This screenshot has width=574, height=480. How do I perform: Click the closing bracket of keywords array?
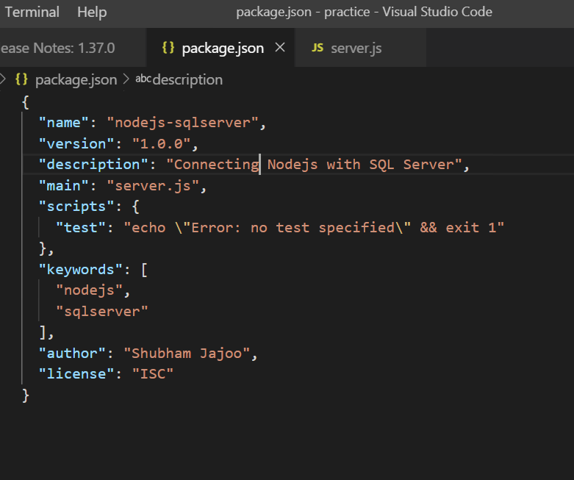tap(43, 332)
